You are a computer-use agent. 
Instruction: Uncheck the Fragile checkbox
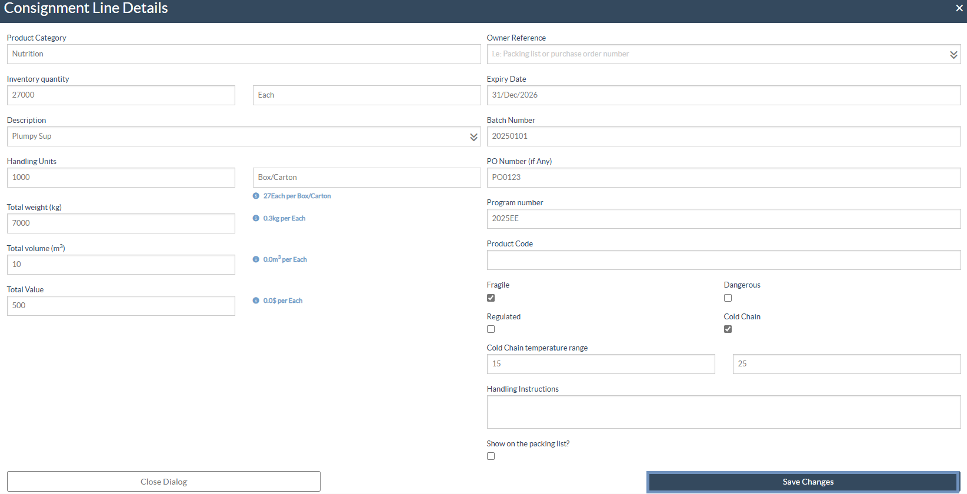491,298
